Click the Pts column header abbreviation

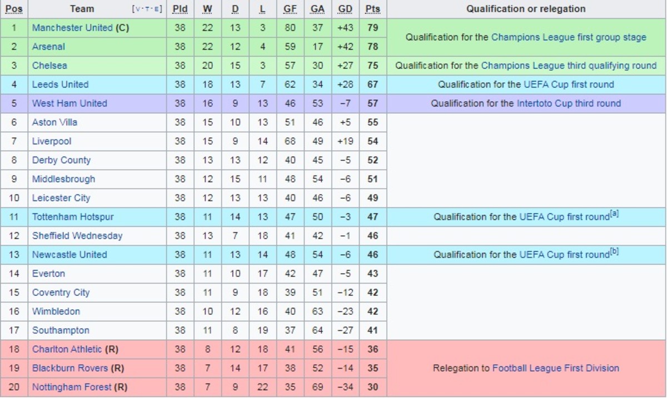[x=372, y=9]
